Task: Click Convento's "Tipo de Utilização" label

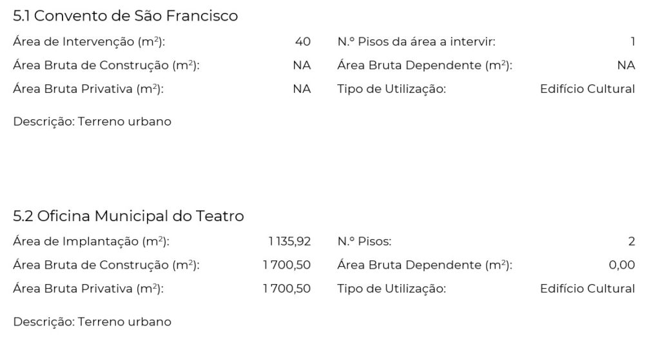Action: coord(391,89)
